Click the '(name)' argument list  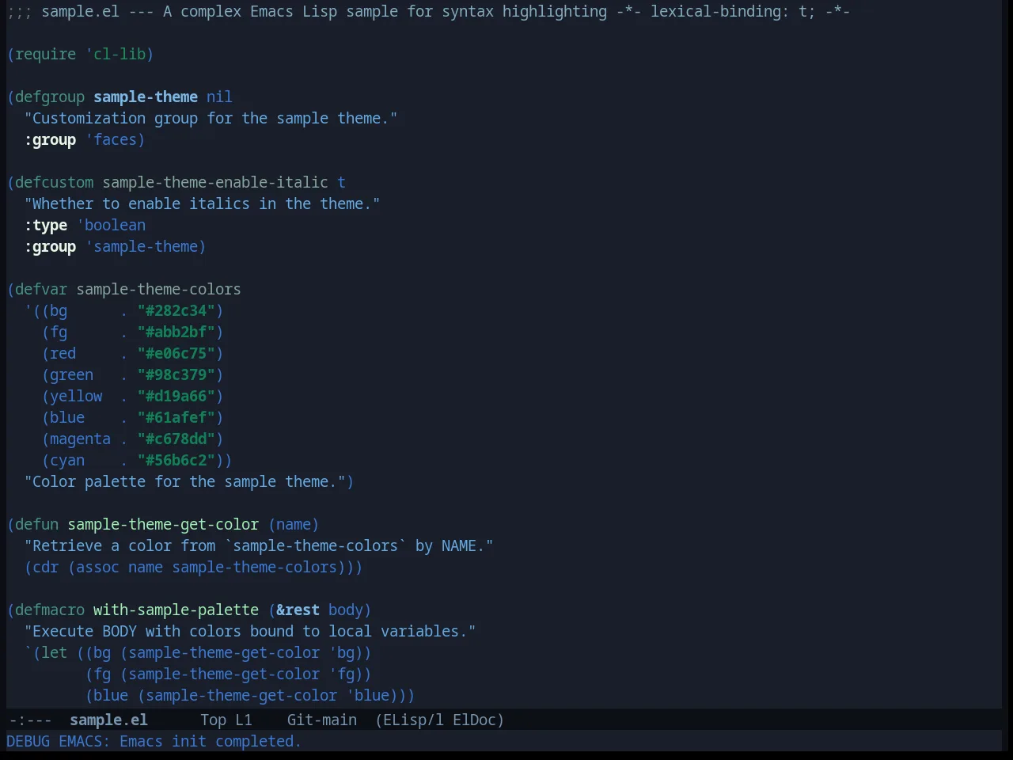pos(294,524)
